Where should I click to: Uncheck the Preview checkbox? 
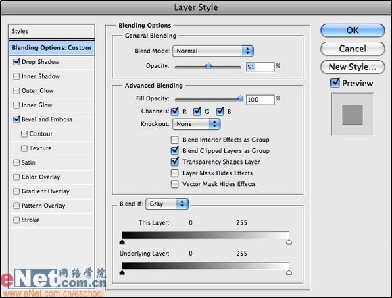pyautogui.click(x=335, y=82)
